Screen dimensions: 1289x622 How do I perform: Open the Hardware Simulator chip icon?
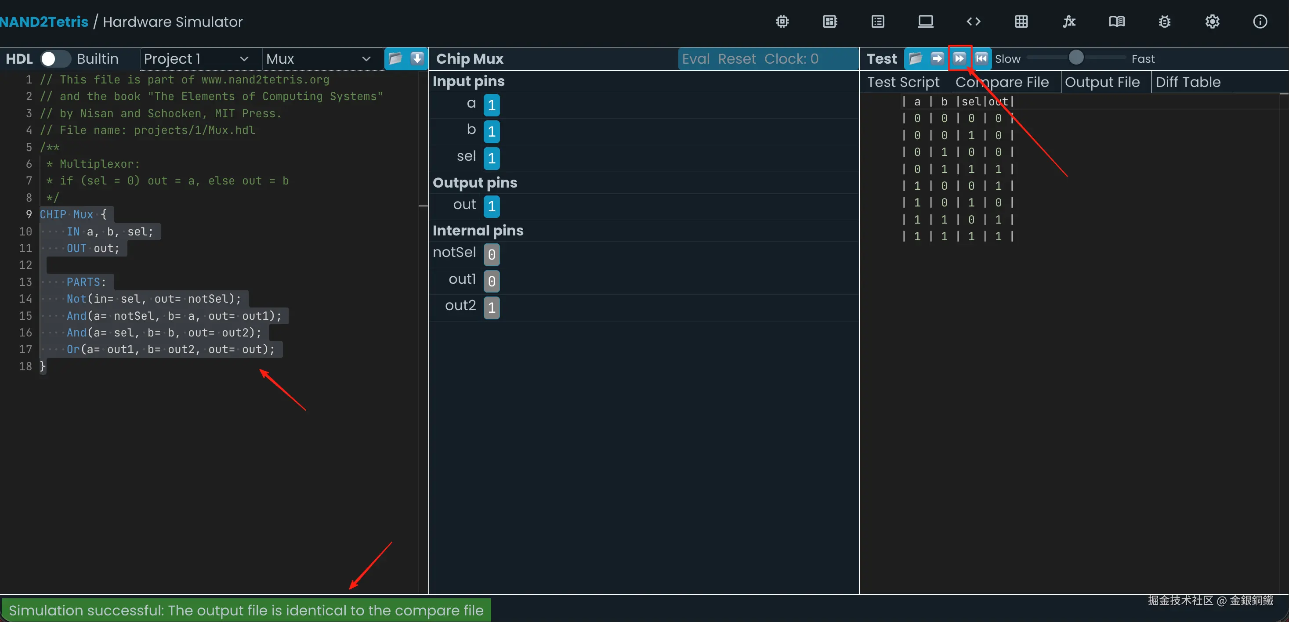click(x=782, y=22)
